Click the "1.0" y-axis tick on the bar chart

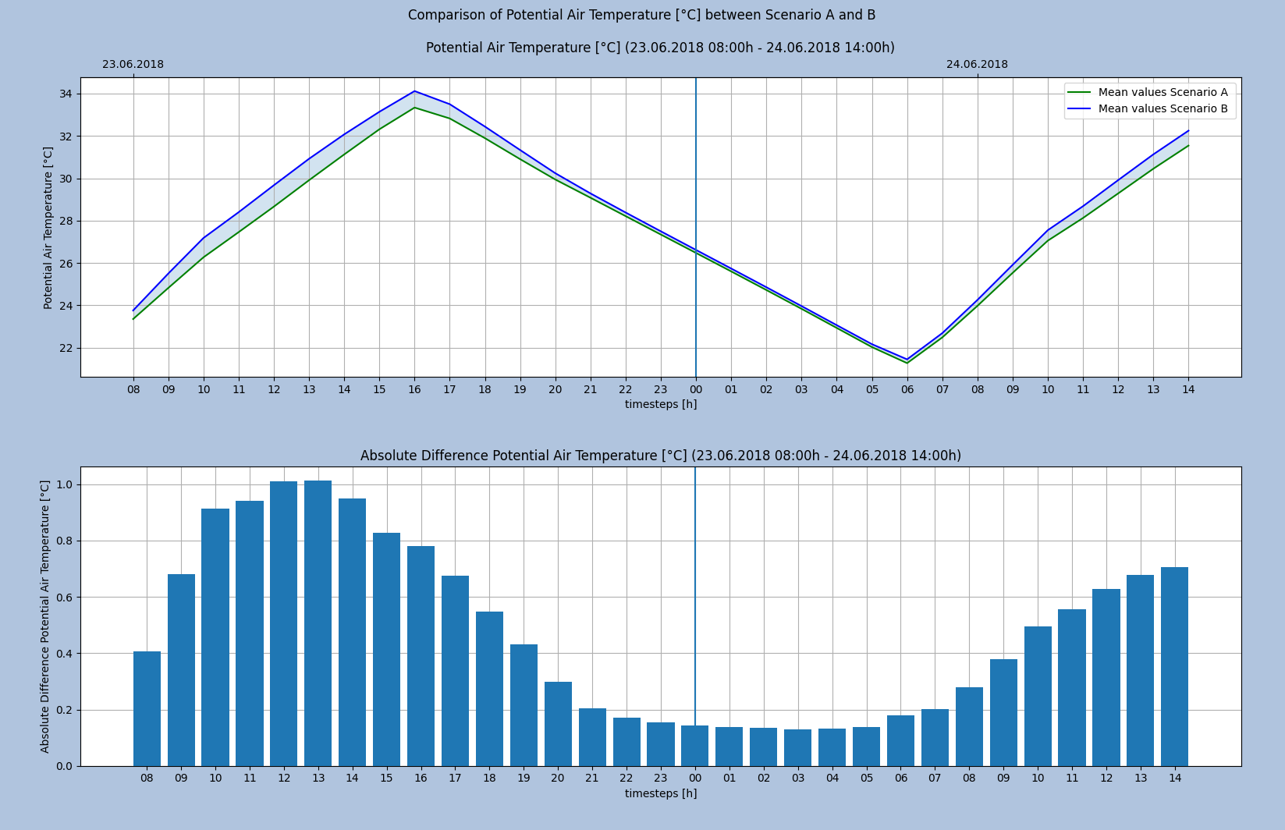pos(64,484)
